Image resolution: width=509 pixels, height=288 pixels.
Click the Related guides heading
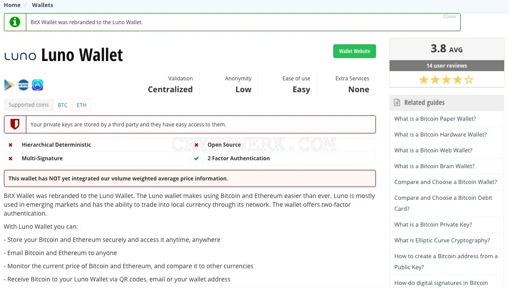coord(424,103)
